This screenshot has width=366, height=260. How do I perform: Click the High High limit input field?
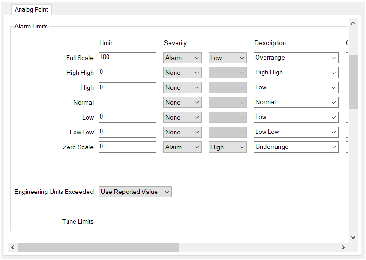128,73
